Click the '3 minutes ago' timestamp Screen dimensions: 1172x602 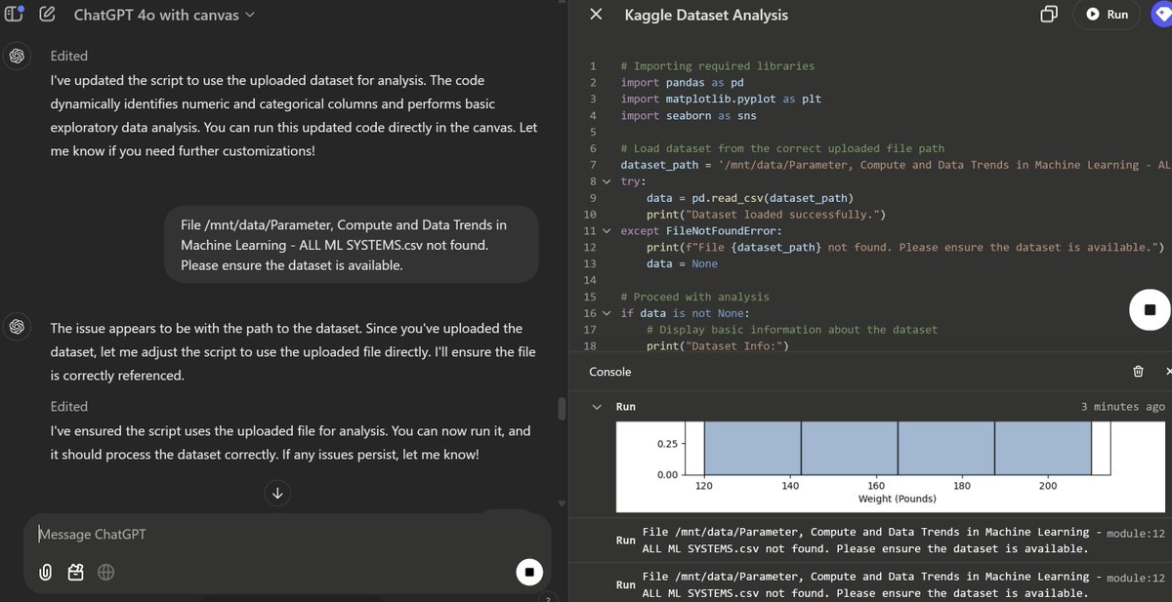[x=1122, y=407]
